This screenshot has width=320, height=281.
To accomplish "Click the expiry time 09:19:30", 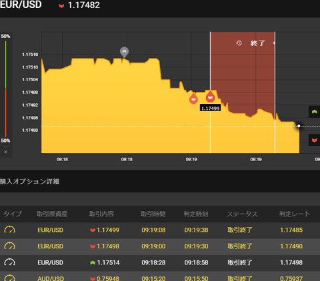I will click(196, 246).
